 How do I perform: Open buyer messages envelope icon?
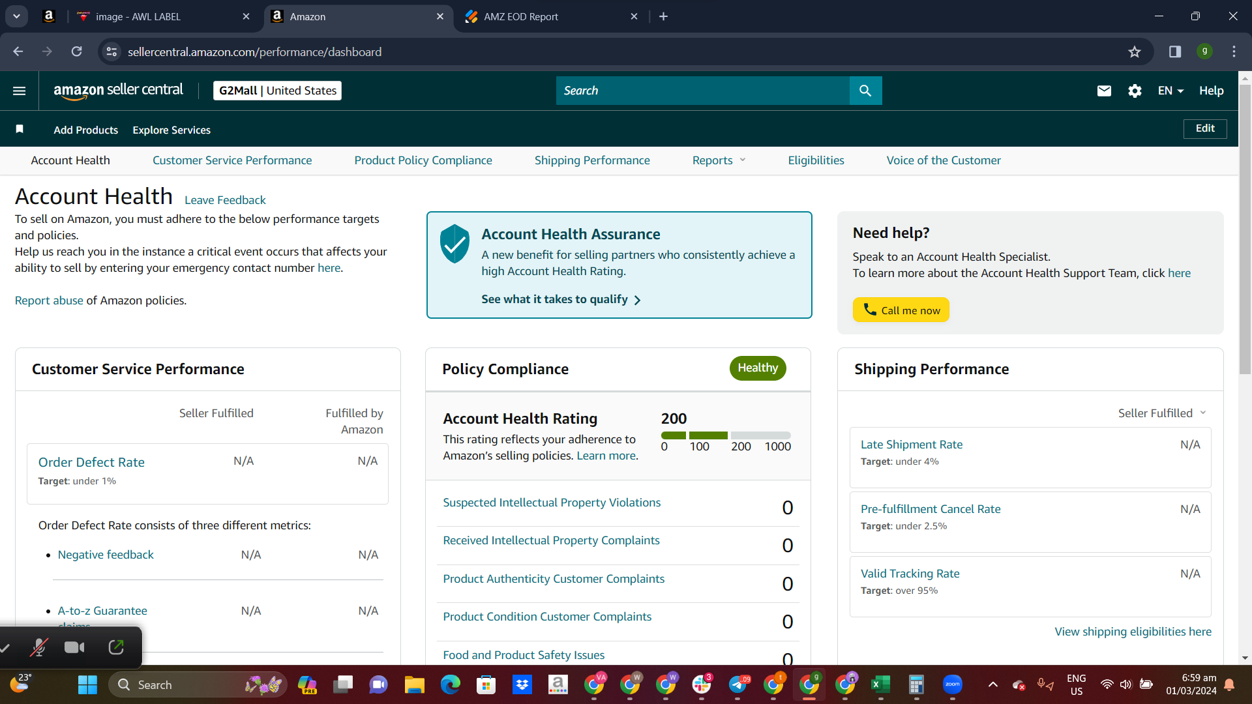point(1104,91)
